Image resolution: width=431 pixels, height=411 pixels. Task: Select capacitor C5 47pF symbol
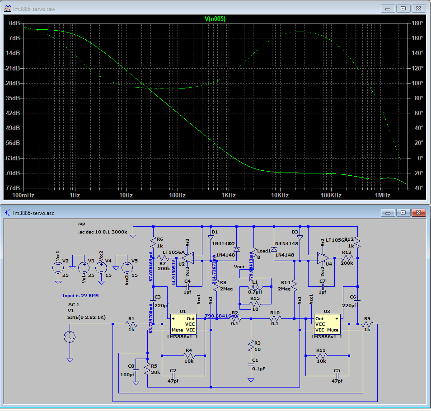point(337,376)
